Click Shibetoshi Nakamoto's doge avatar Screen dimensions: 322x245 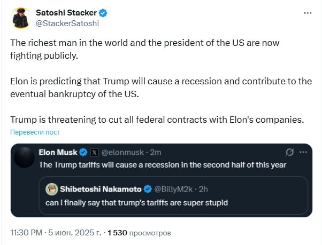(x=52, y=188)
